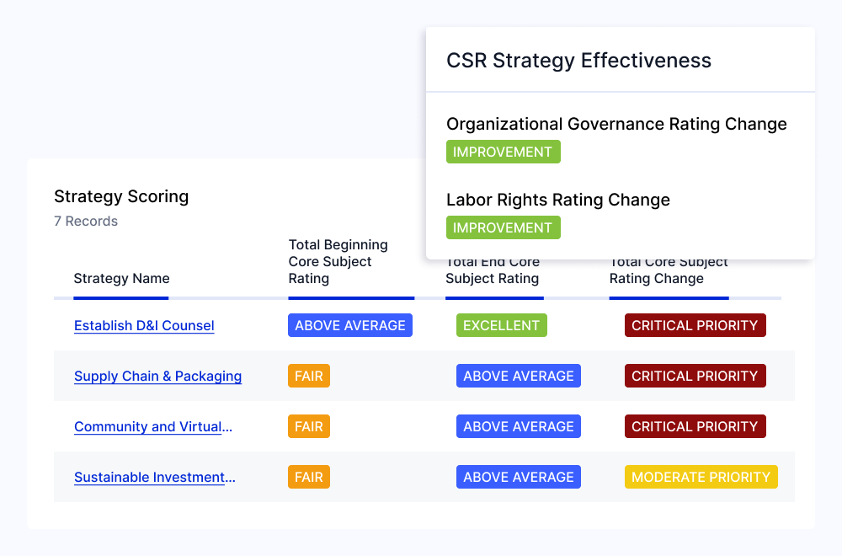Select the CSR Strategy Effectiveness heading
This screenshot has height=556, width=842.
click(x=579, y=61)
